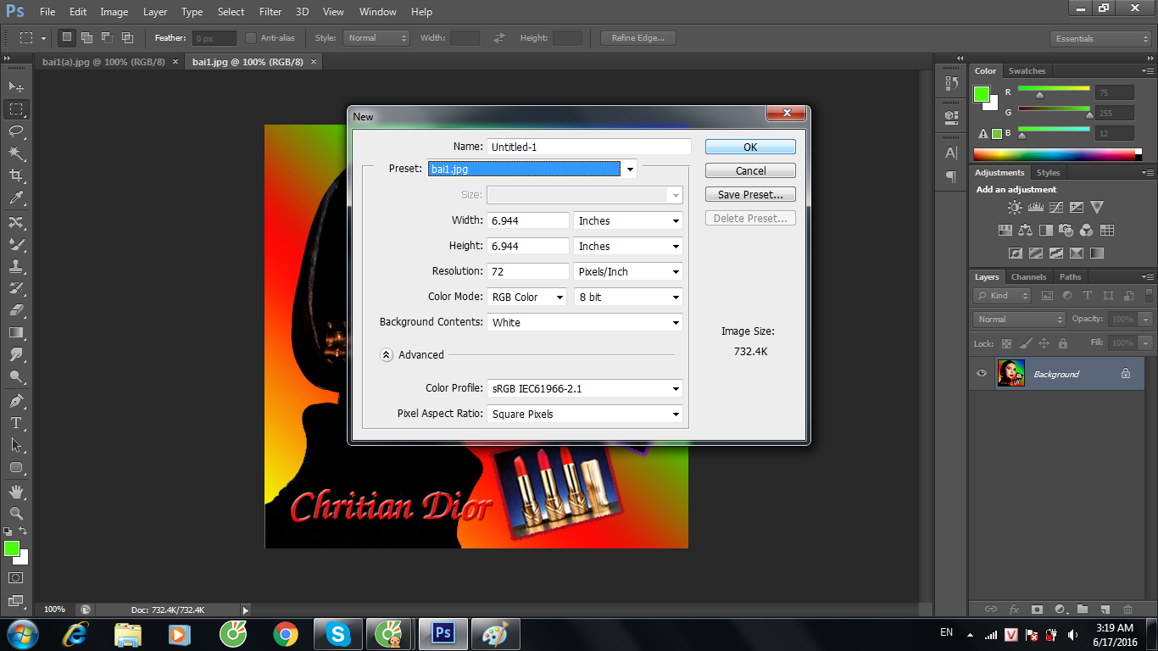
Task: Toggle the Anti-alias checkbox
Action: [x=251, y=38]
